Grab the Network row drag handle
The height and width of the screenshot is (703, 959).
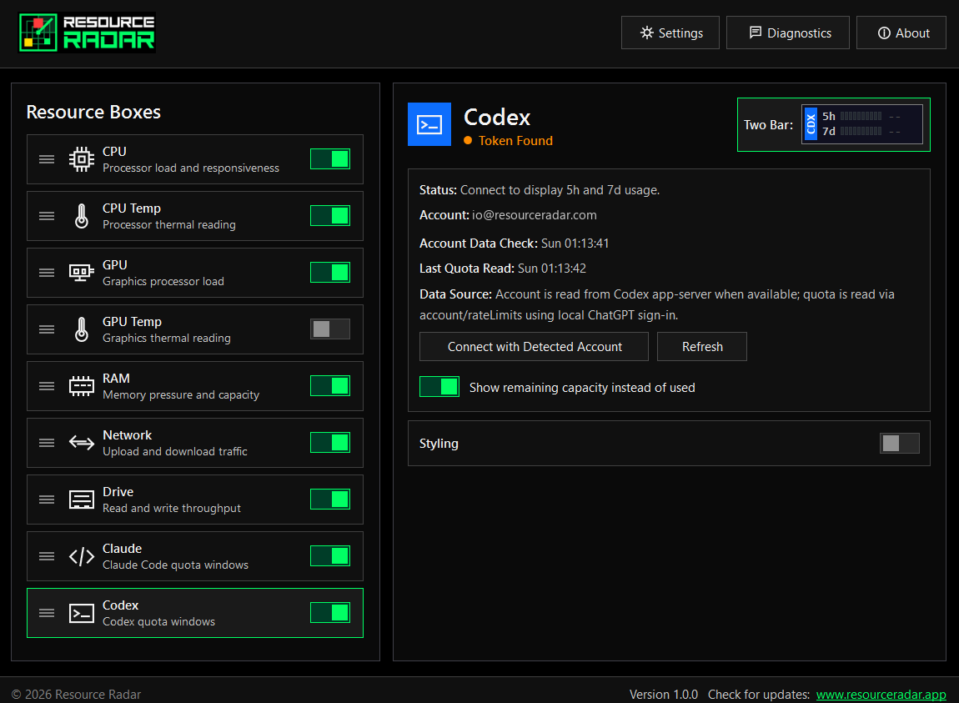(47, 443)
